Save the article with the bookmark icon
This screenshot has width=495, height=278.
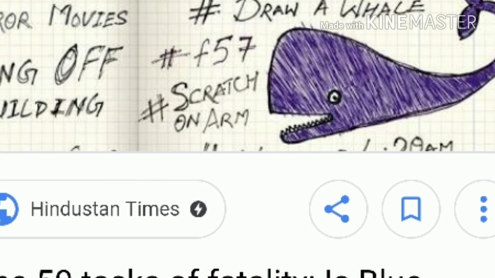tap(411, 209)
